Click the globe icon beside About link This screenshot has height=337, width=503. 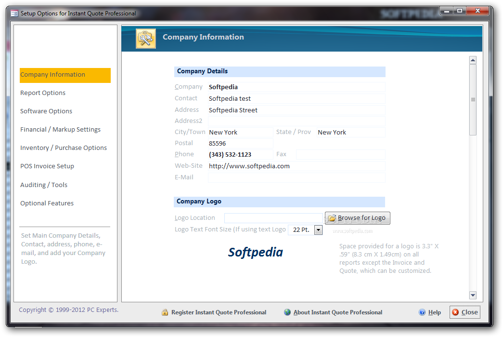(x=287, y=312)
